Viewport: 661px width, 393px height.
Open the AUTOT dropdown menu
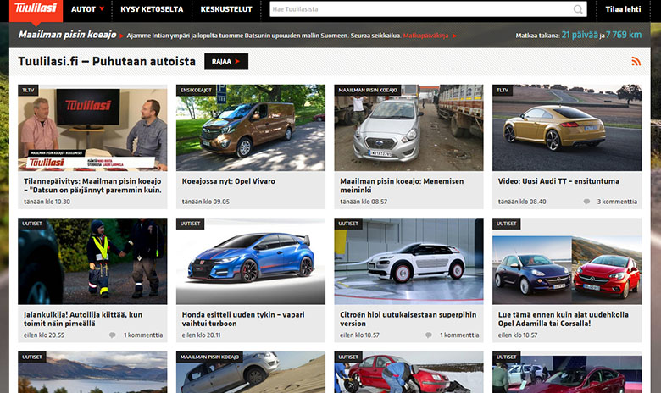(87, 9)
